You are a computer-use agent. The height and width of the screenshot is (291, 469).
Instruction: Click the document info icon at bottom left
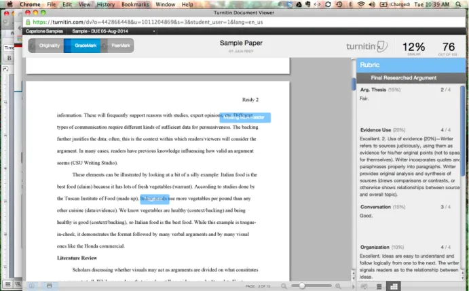pyautogui.click(x=31, y=286)
